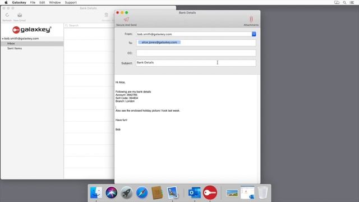This screenshot has width=359, height=202.
Task: Maximize the Bank Details compose window
Action: point(127,12)
